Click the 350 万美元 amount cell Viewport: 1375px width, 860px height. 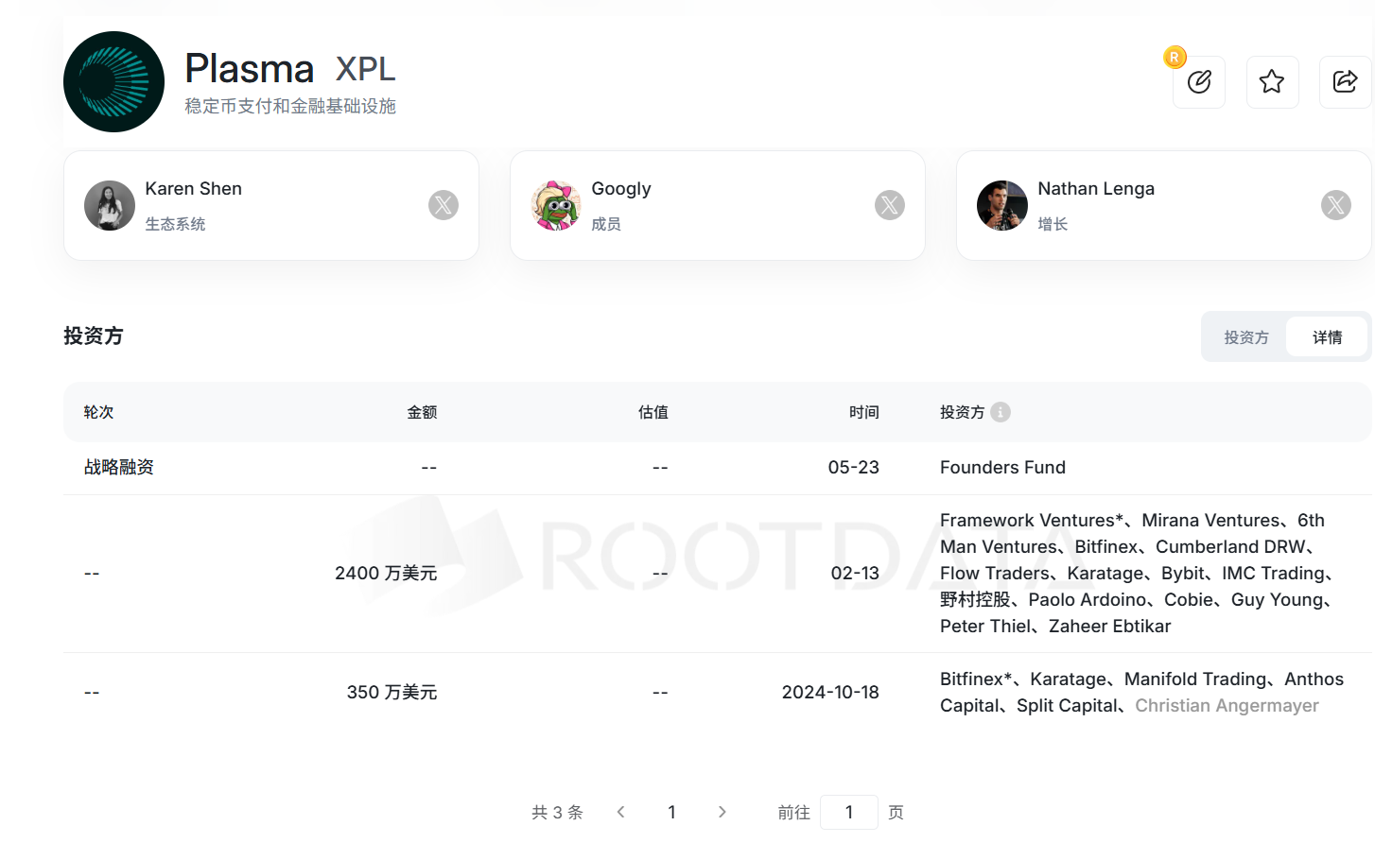pos(392,692)
